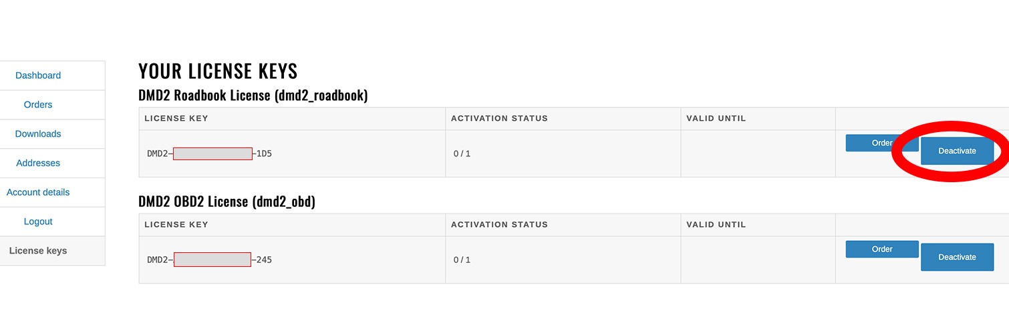The width and height of the screenshot is (1009, 335).
Task: Click the Roadbook license 0 / 1 activation status
Action: tap(462, 153)
